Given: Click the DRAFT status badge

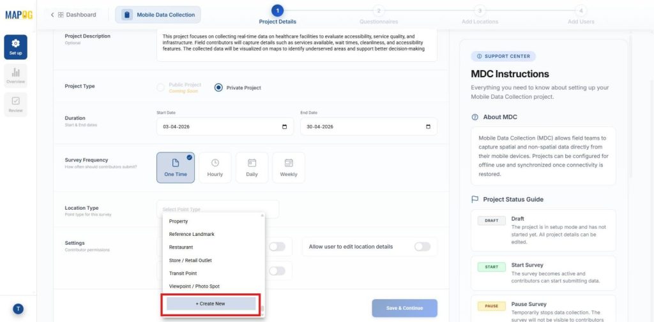Looking at the screenshot, I should (x=492, y=221).
